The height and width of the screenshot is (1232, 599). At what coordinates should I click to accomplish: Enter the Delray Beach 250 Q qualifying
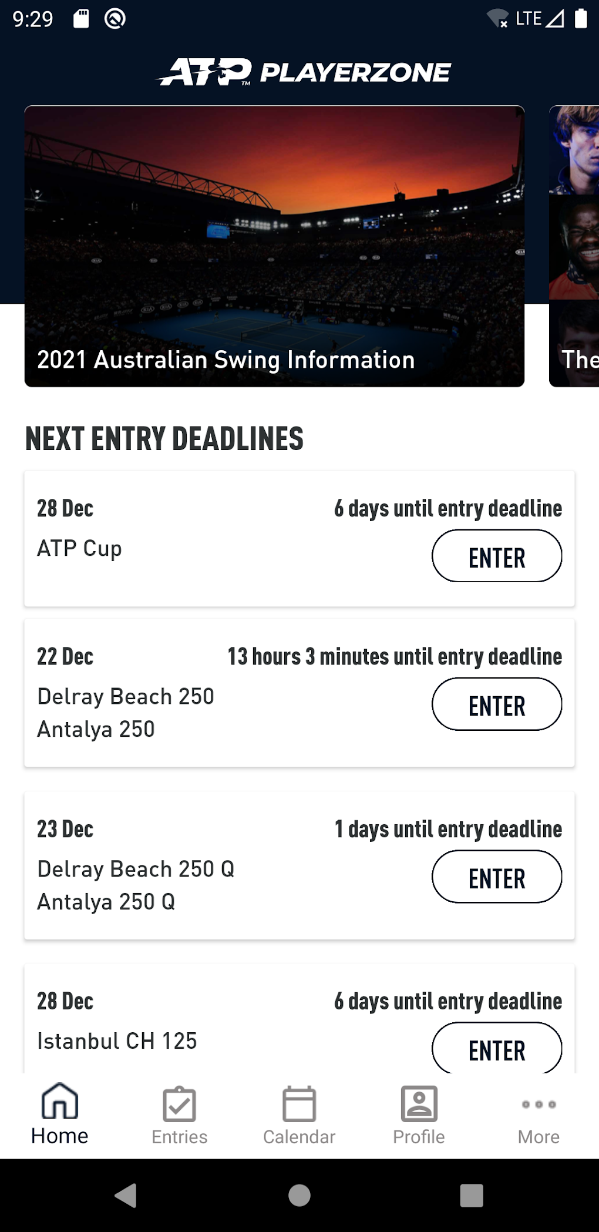[496, 877]
